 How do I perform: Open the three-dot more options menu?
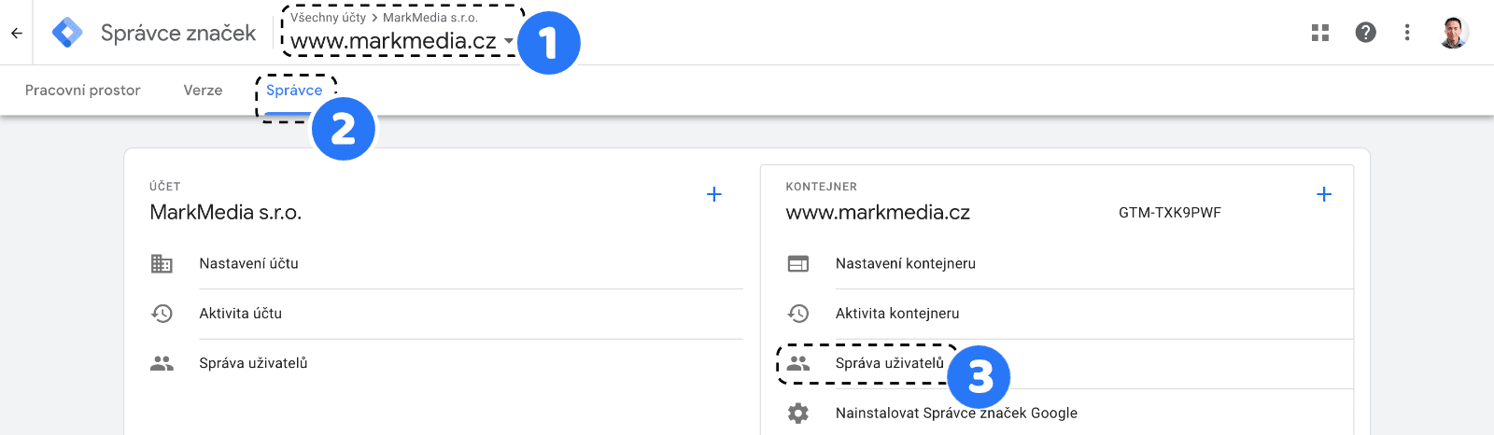pos(1407,33)
